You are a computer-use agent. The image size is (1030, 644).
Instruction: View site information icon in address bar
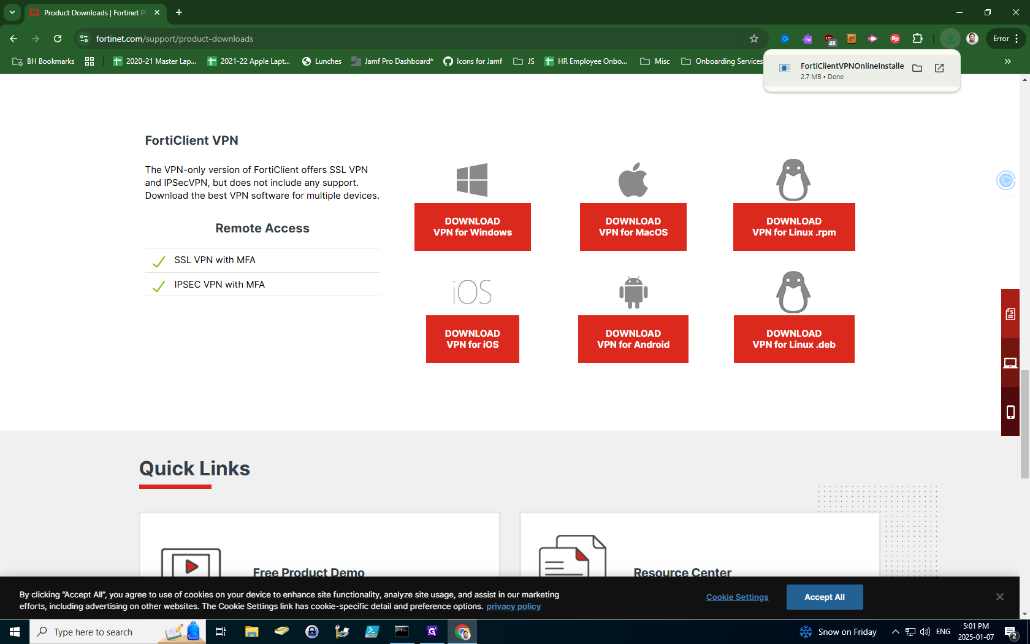[x=84, y=39]
